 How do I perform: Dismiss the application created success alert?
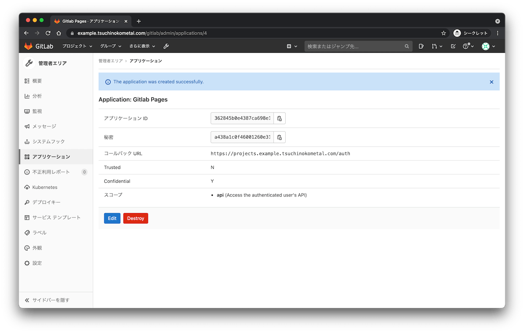(x=492, y=82)
